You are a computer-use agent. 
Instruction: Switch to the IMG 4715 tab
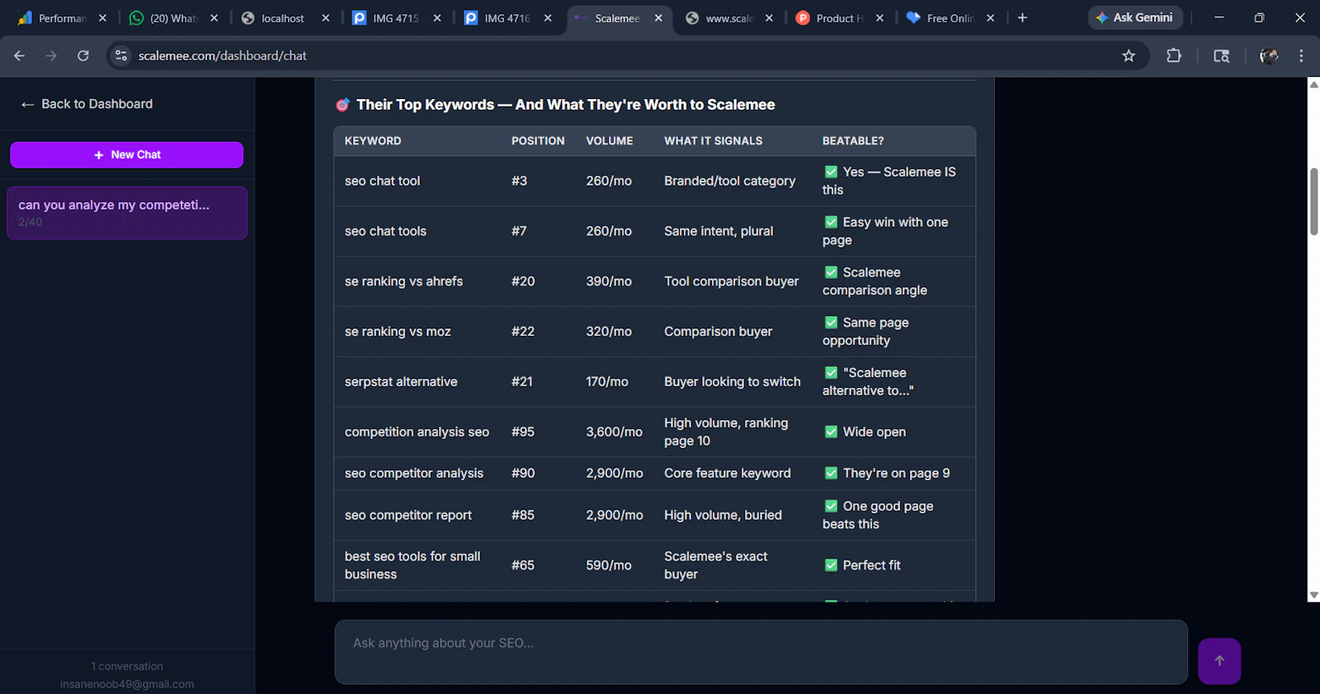point(396,18)
